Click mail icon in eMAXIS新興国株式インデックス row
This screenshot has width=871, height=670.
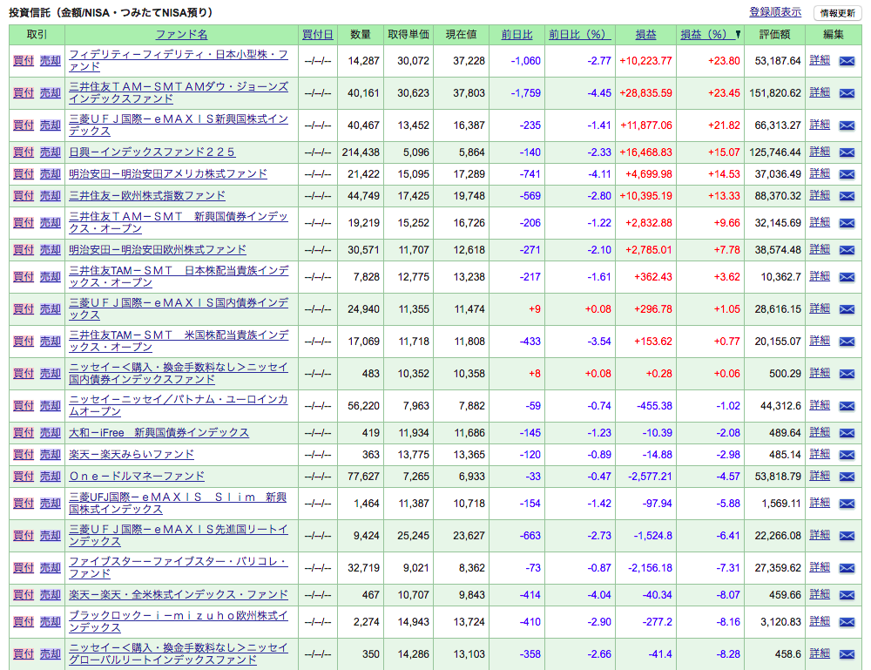coord(847,125)
